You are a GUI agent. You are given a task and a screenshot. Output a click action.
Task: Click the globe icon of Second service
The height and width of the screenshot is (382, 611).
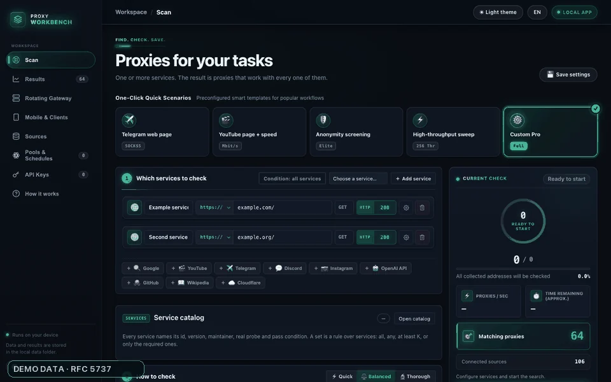coord(134,237)
